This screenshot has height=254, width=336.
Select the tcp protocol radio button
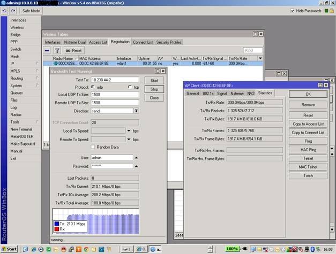point(129,87)
